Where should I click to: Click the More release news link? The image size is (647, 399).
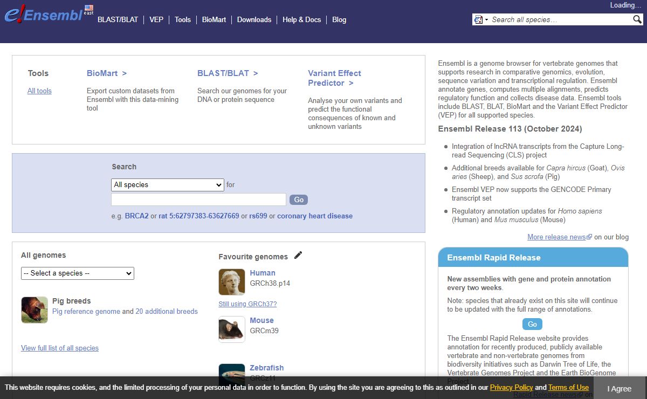click(x=557, y=237)
